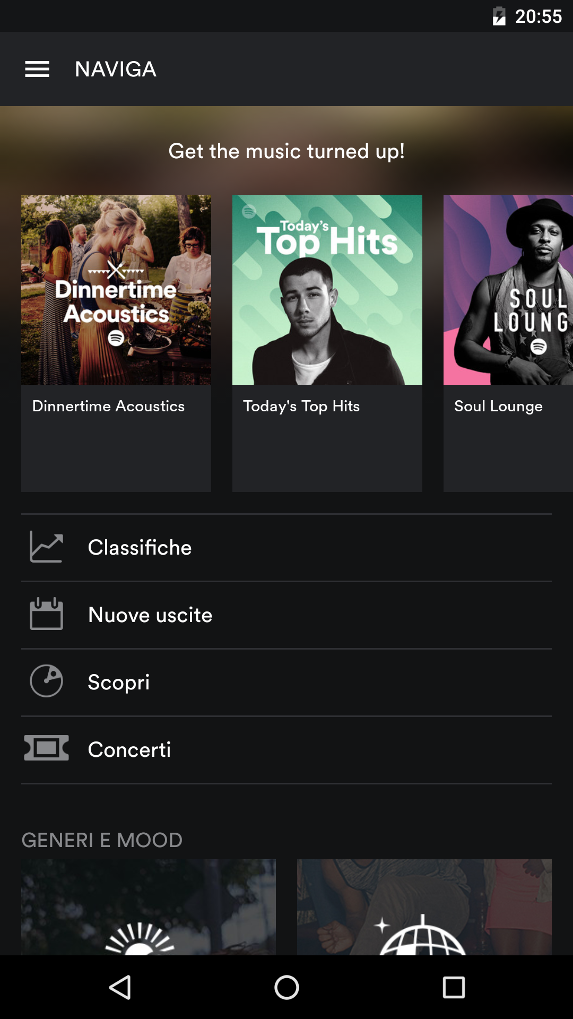Tap the Nuove uscite calendar icon

coord(46,614)
